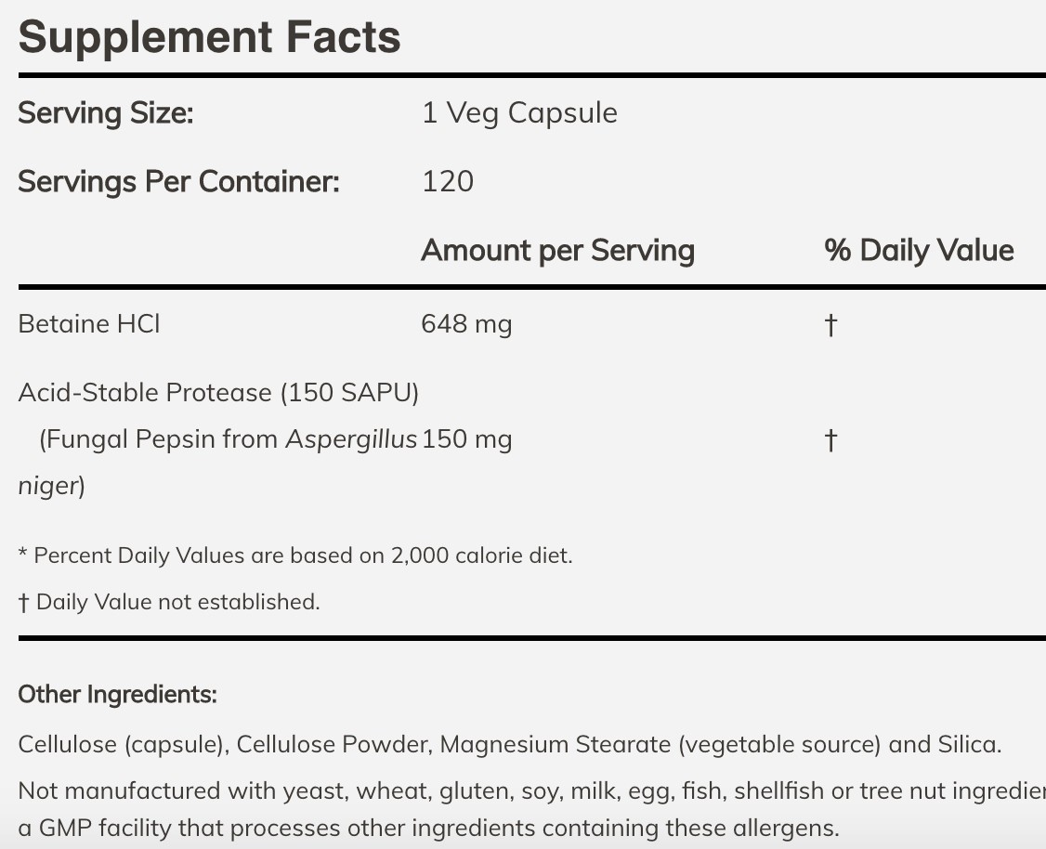This screenshot has width=1046, height=849.
Task: Click the Percent Daily Values footnote
Action: pos(295,555)
